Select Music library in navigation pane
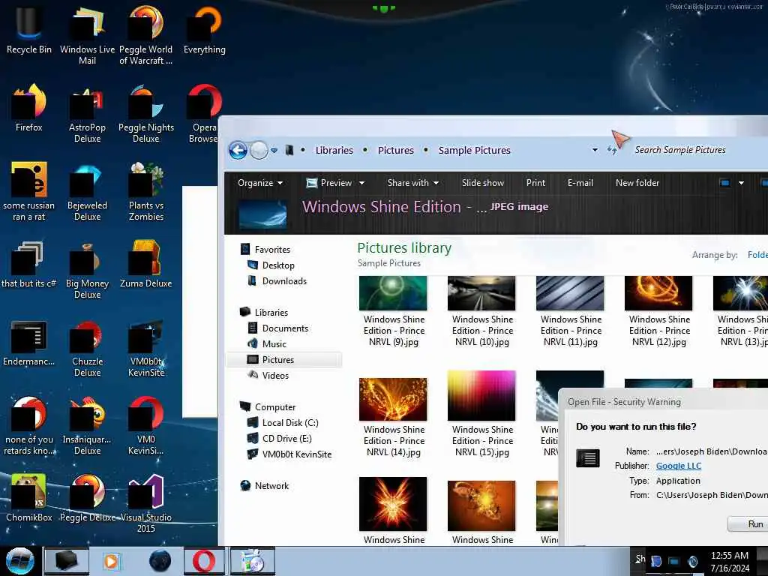The image size is (768, 576). pos(267,343)
